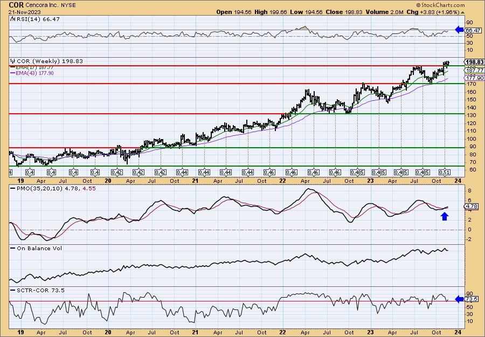Click the Close 198.83 value in header
The width and height of the screenshot is (485, 337).
tap(344, 12)
